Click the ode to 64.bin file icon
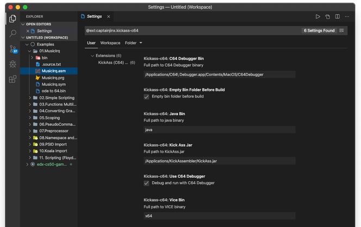The height and width of the screenshot is (227, 361). coord(38,91)
